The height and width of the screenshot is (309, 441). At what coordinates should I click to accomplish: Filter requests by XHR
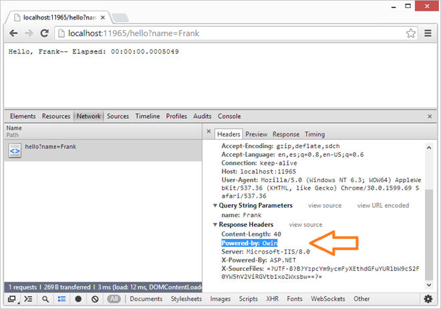(x=272, y=299)
